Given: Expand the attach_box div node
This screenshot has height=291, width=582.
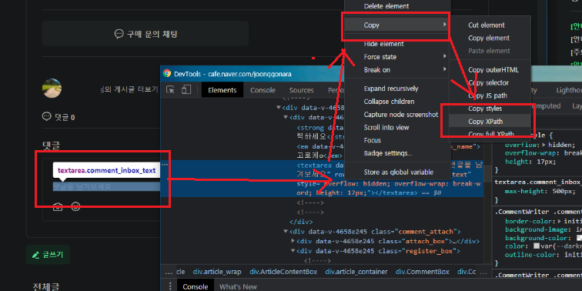Looking at the screenshot, I should pyautogui.click(x=293, y=241).
